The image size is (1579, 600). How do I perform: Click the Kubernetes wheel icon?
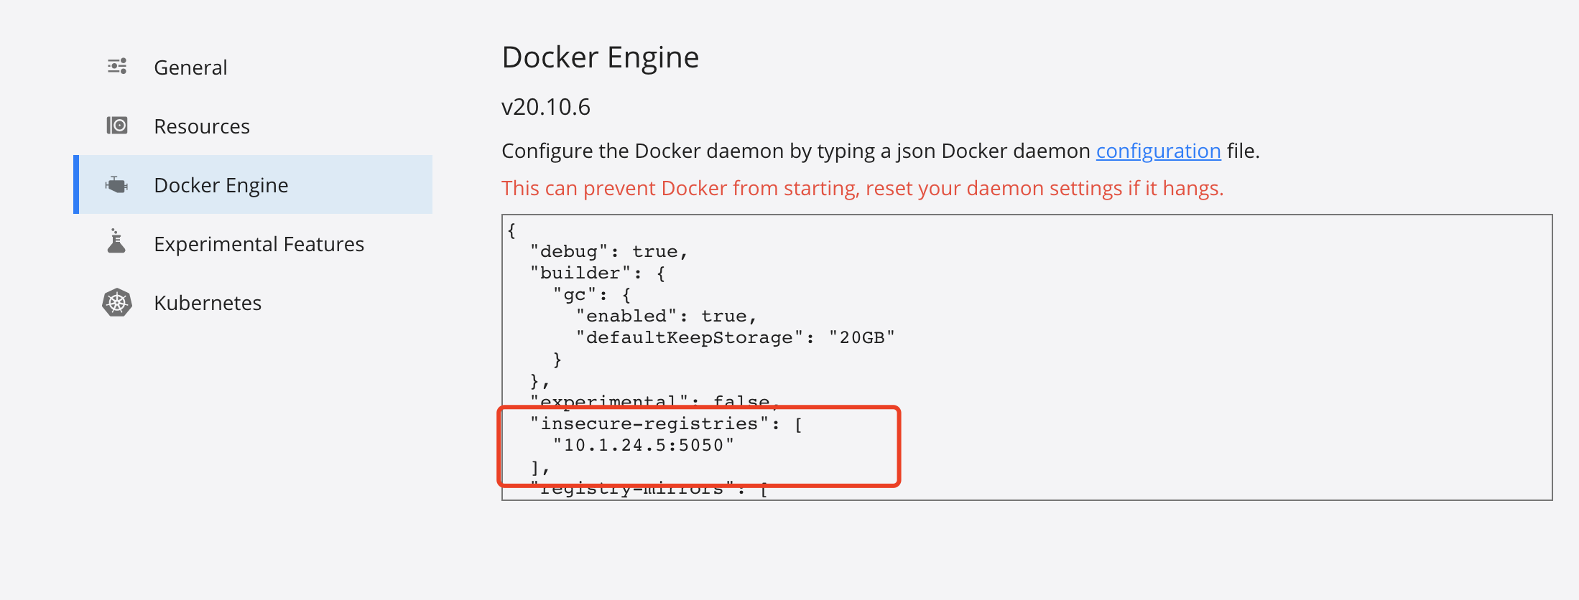pyautogui.click(x=117, y=303)
